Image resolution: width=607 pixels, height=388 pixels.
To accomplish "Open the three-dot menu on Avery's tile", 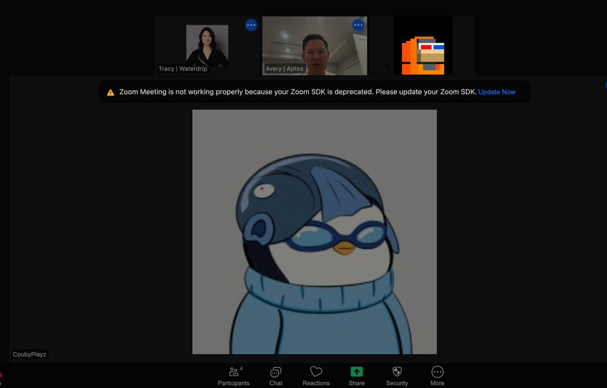I will point(358,25).
